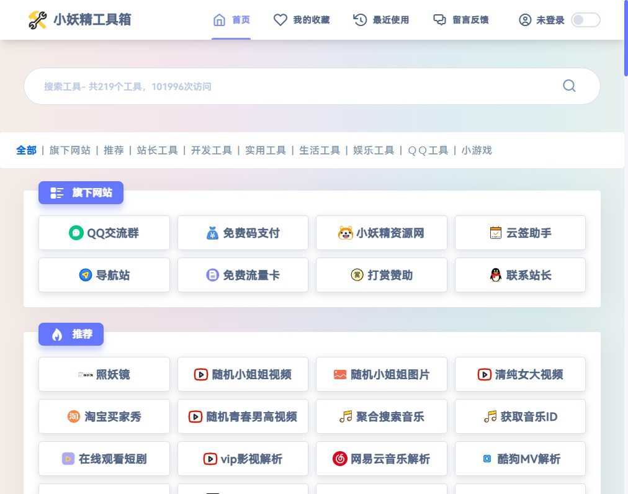
Task: Play 随机小姐姐视频
Action: pyautogui.click(x=243, y=374)
